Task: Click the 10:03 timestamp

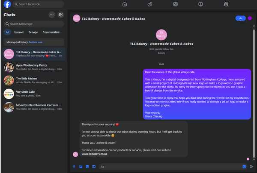Action: (x=161, y=64)
